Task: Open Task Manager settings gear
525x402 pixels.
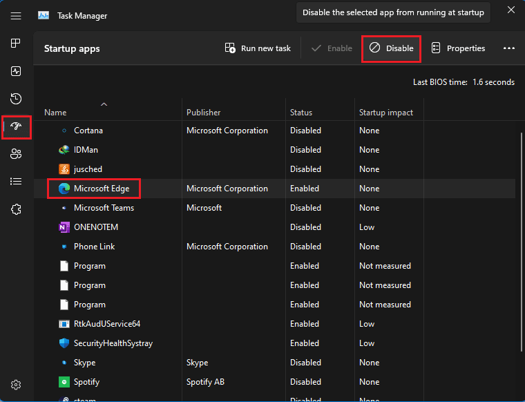Action: pos(16,385)
